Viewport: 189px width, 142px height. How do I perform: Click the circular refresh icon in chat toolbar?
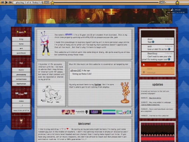pyautogui.click(x=171, y=65)
